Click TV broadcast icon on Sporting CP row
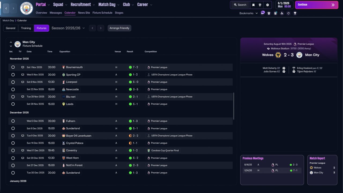The width and height of the screenshot is (343, 193). (23, 75)
